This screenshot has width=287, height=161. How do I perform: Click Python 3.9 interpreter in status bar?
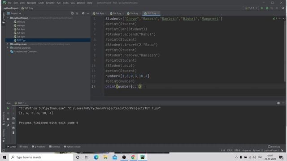(266, 150)
